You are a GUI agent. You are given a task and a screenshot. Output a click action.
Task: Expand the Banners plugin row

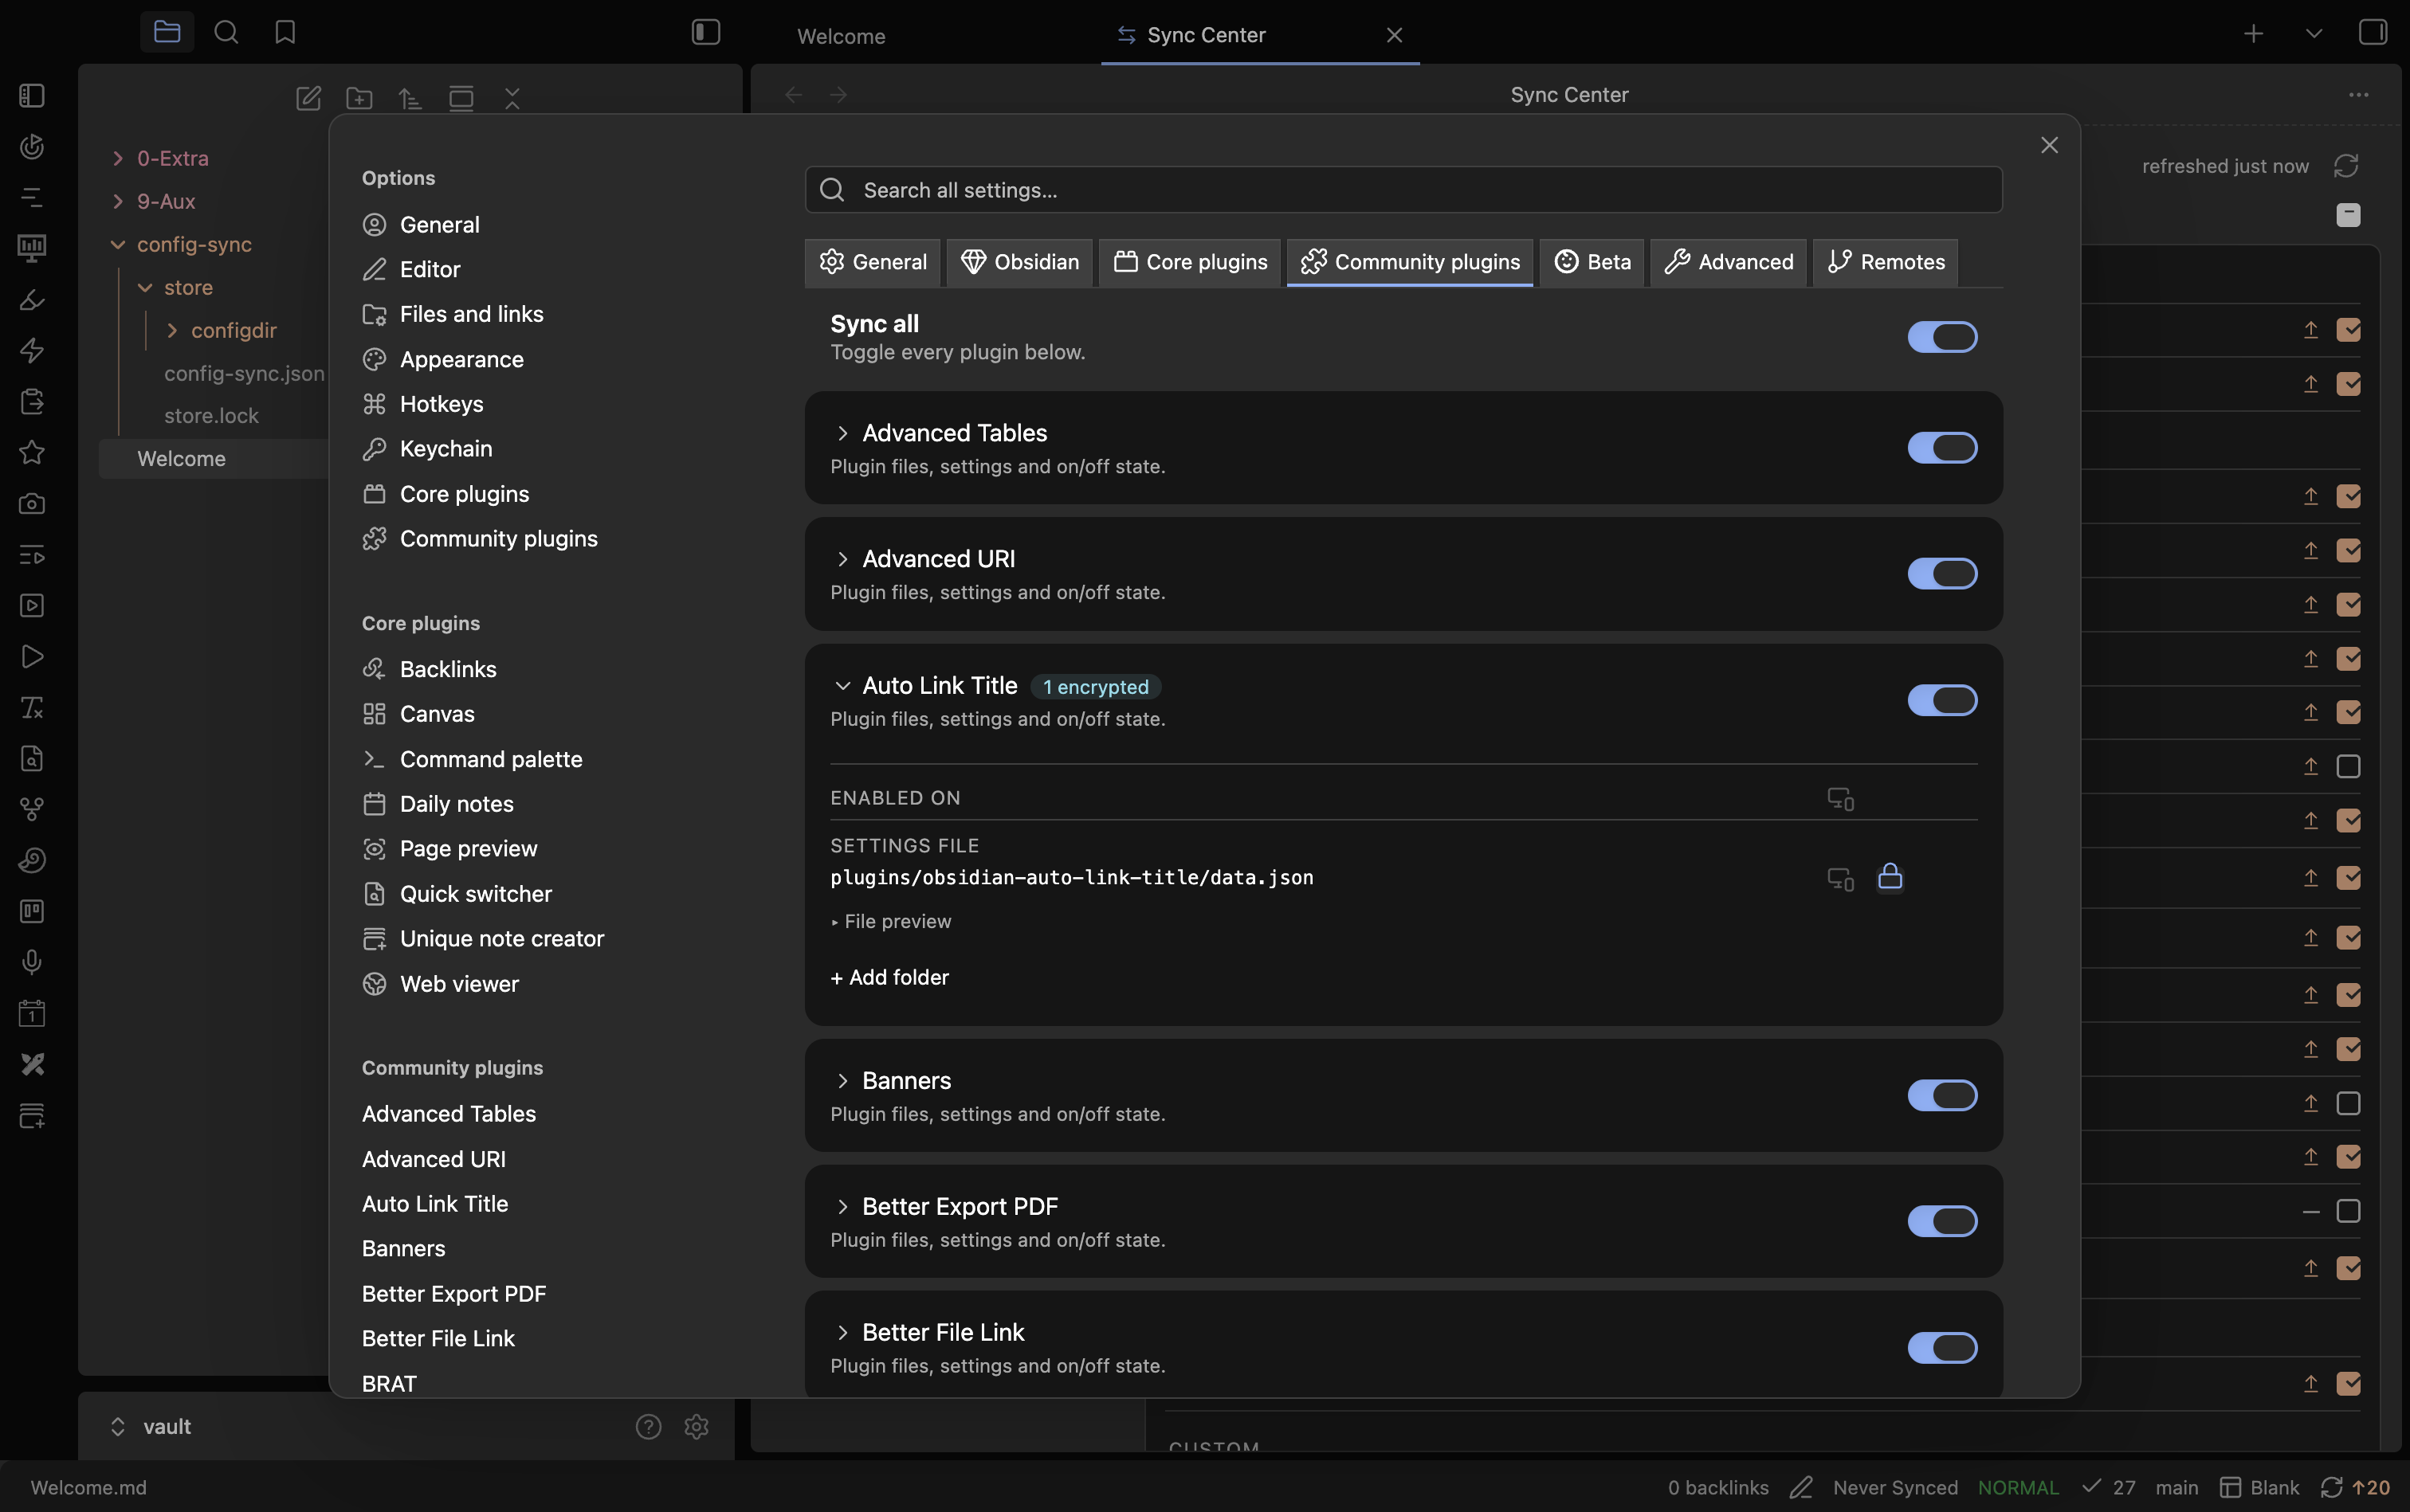pos(842,1081)
